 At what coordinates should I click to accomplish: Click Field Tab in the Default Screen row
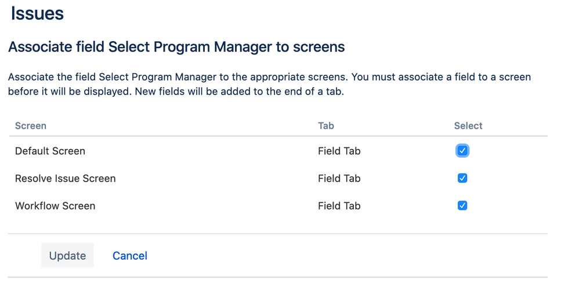pos(339,151)
